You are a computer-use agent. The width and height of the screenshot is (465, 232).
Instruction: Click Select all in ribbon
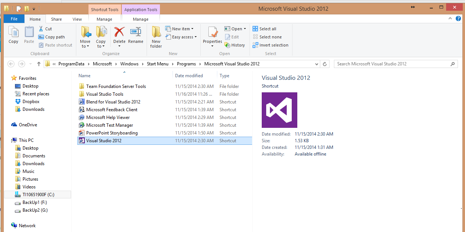point(264,29)
